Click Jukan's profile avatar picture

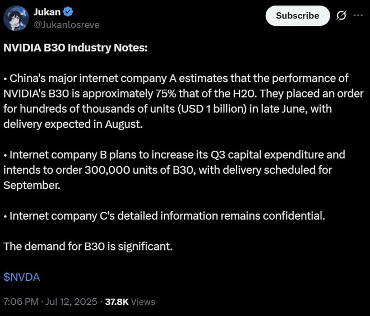17,20
